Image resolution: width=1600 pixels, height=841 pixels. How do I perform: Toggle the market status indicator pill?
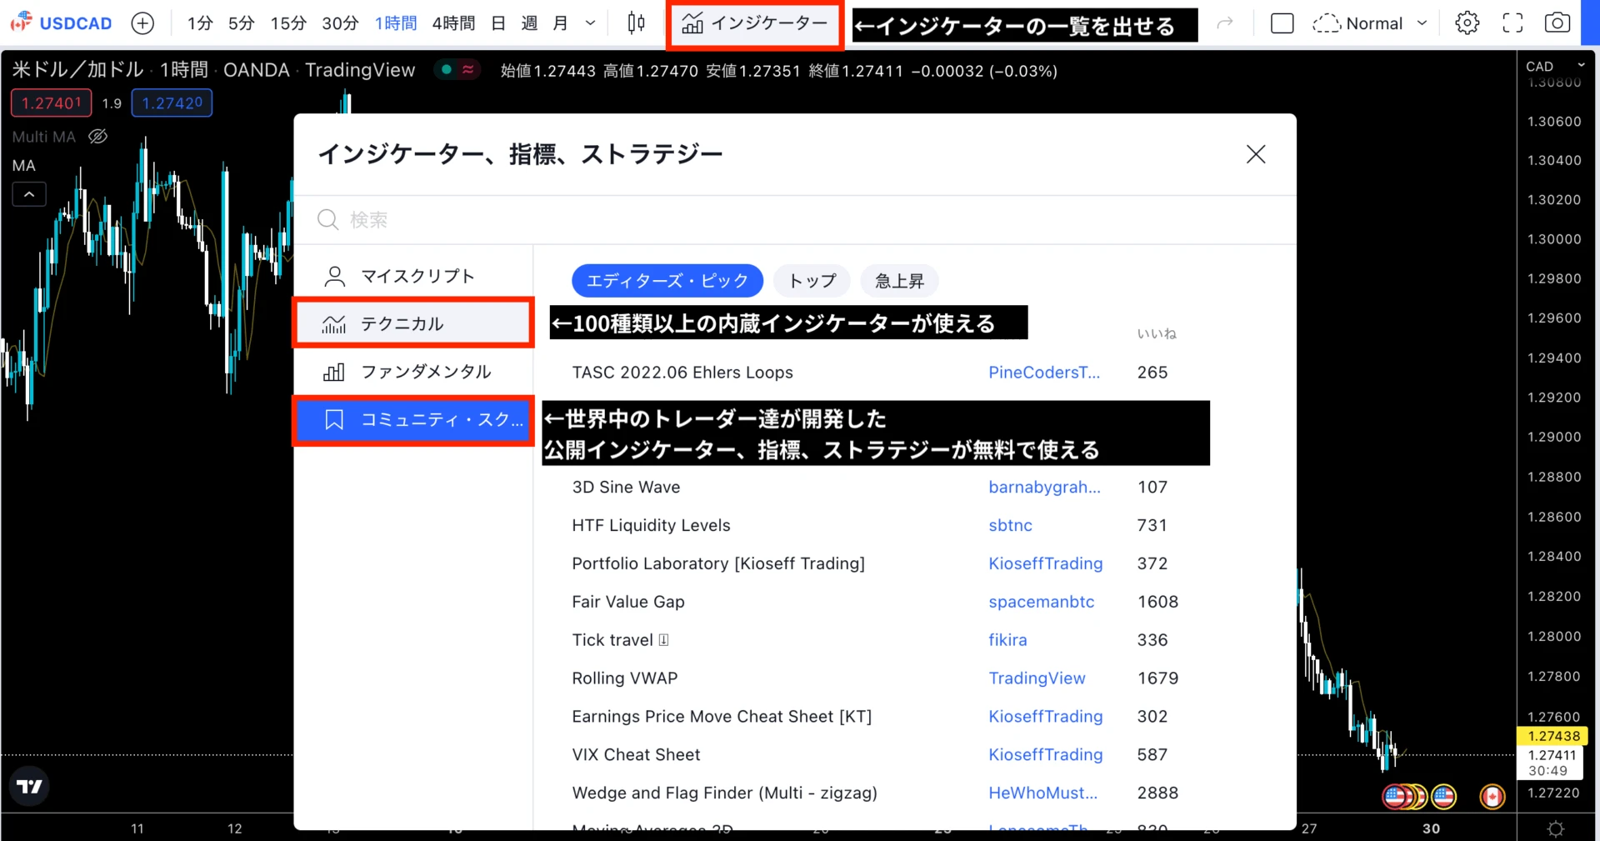pyautogui.click(x=457, y=70)
